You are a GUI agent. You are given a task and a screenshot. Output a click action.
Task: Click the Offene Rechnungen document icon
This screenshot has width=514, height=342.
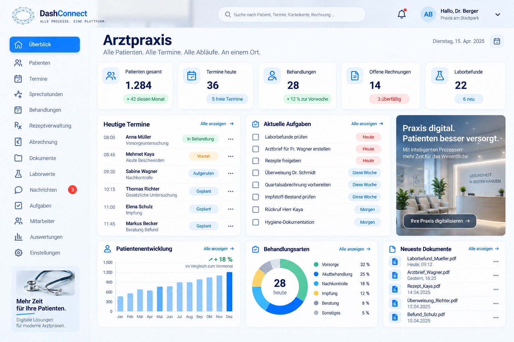point(355,76)
